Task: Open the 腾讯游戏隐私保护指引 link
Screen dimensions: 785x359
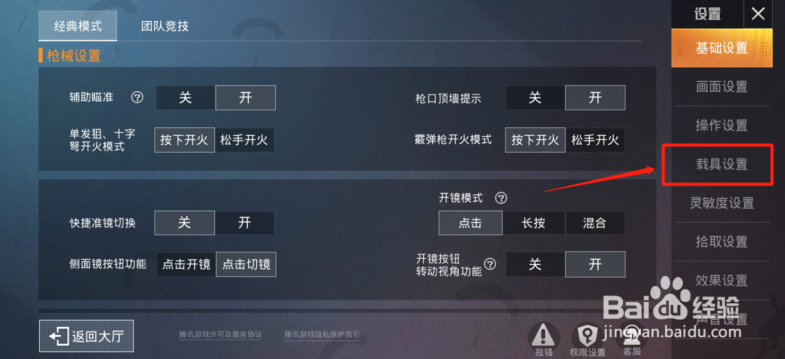Action: [x=322, y=335]
